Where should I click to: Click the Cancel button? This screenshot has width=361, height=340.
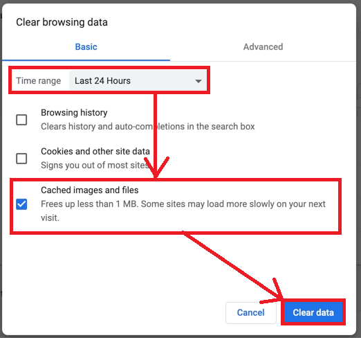(x=251, y=313)
